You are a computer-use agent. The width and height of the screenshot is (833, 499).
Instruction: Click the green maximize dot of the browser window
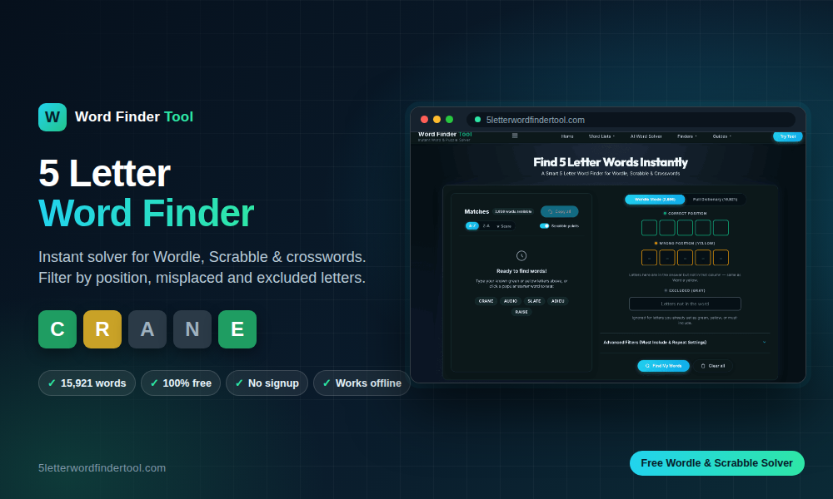tap(450, 120)
